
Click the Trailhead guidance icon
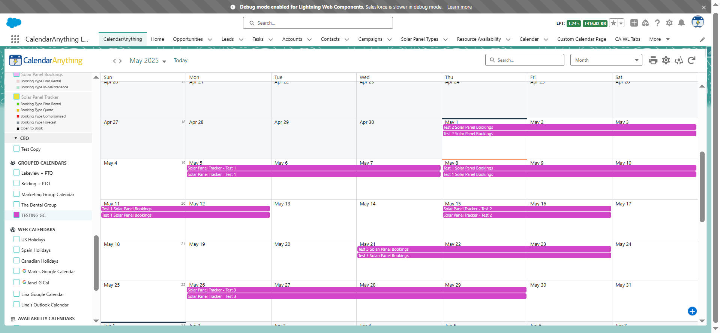(645, 23)
